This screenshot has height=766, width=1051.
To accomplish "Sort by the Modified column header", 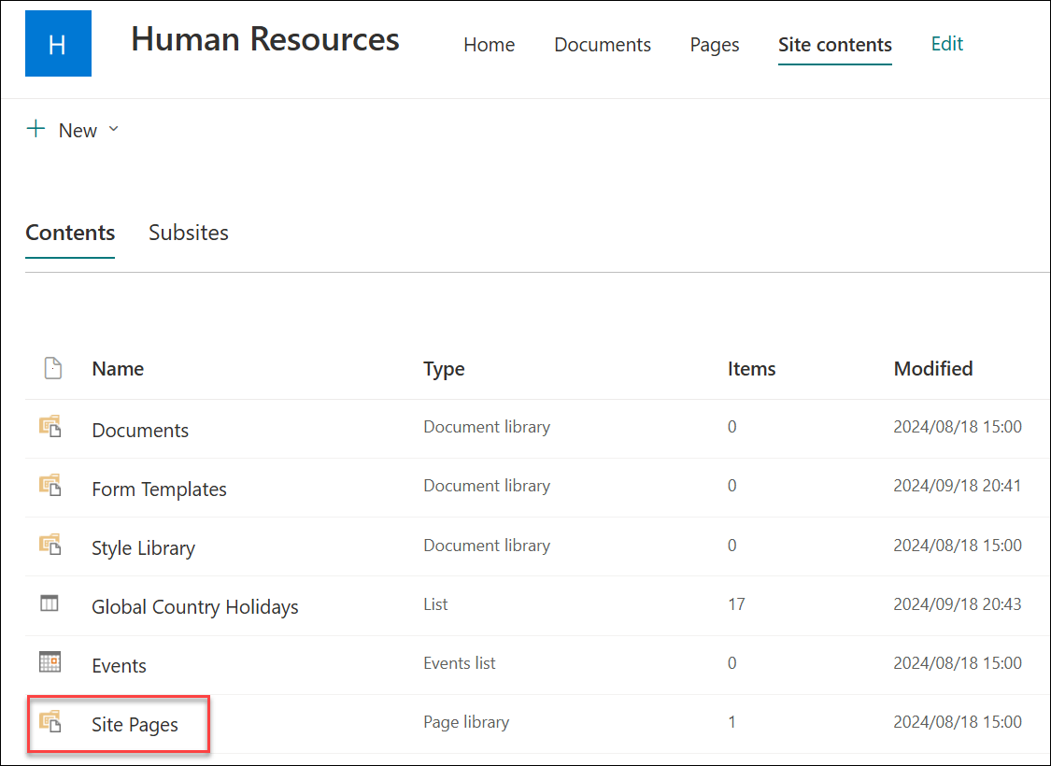I will [932, 368].
